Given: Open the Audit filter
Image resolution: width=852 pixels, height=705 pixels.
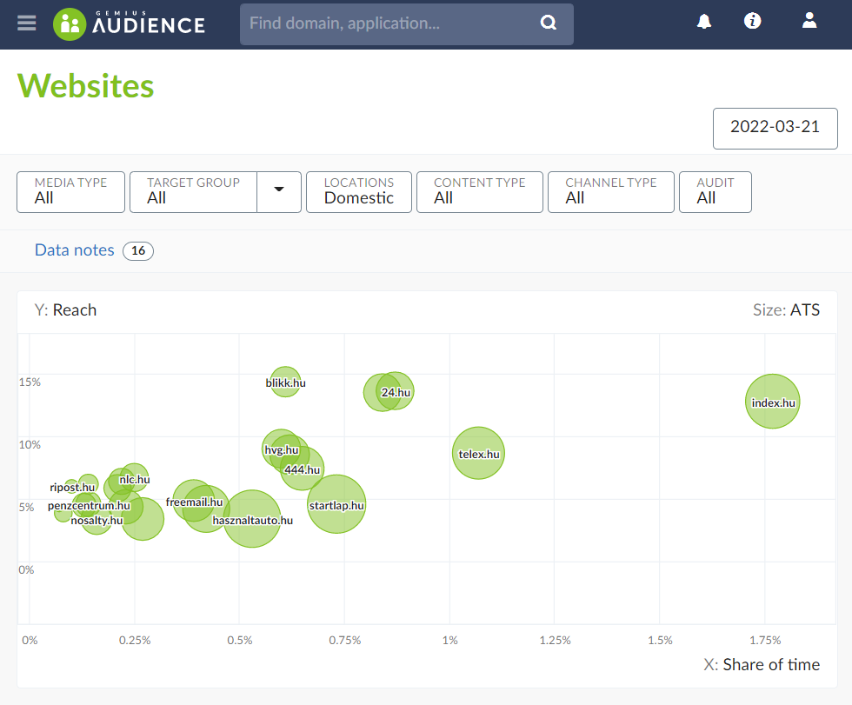Looking at the screenshot, I should click(715, 192).
